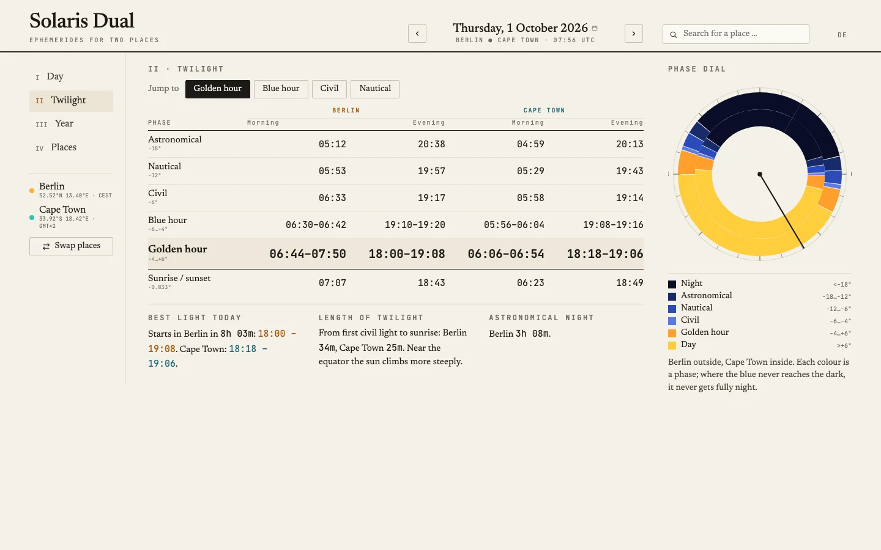Click the Nautical jump-to button
Image resolution: width=881 pixels, height=550 pixels.
375,89
